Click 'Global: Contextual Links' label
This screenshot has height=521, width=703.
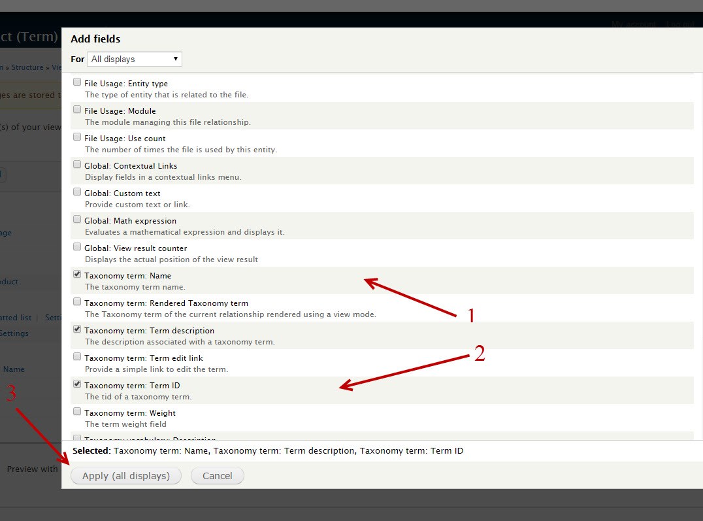click(x=131, y=166)
